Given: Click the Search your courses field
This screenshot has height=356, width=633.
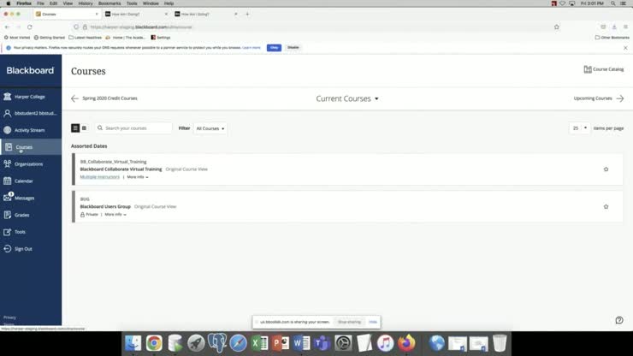Looking at the screenshot, I should click(x=133, y=128).
